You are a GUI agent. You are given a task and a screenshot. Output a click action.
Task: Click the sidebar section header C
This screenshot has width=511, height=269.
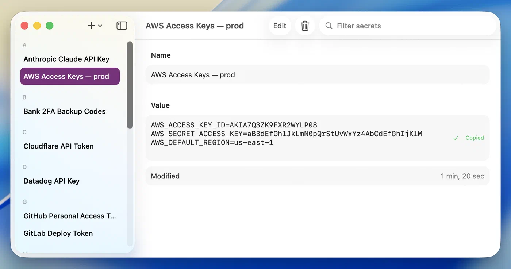24,132
